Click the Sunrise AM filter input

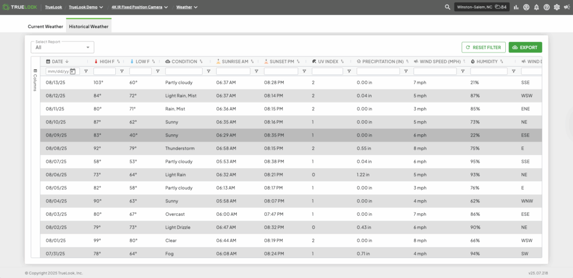point(233,71)
